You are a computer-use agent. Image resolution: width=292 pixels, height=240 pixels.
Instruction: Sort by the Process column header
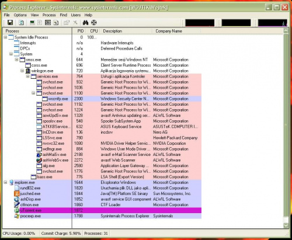pyautogui.click(x=37, y=31)
